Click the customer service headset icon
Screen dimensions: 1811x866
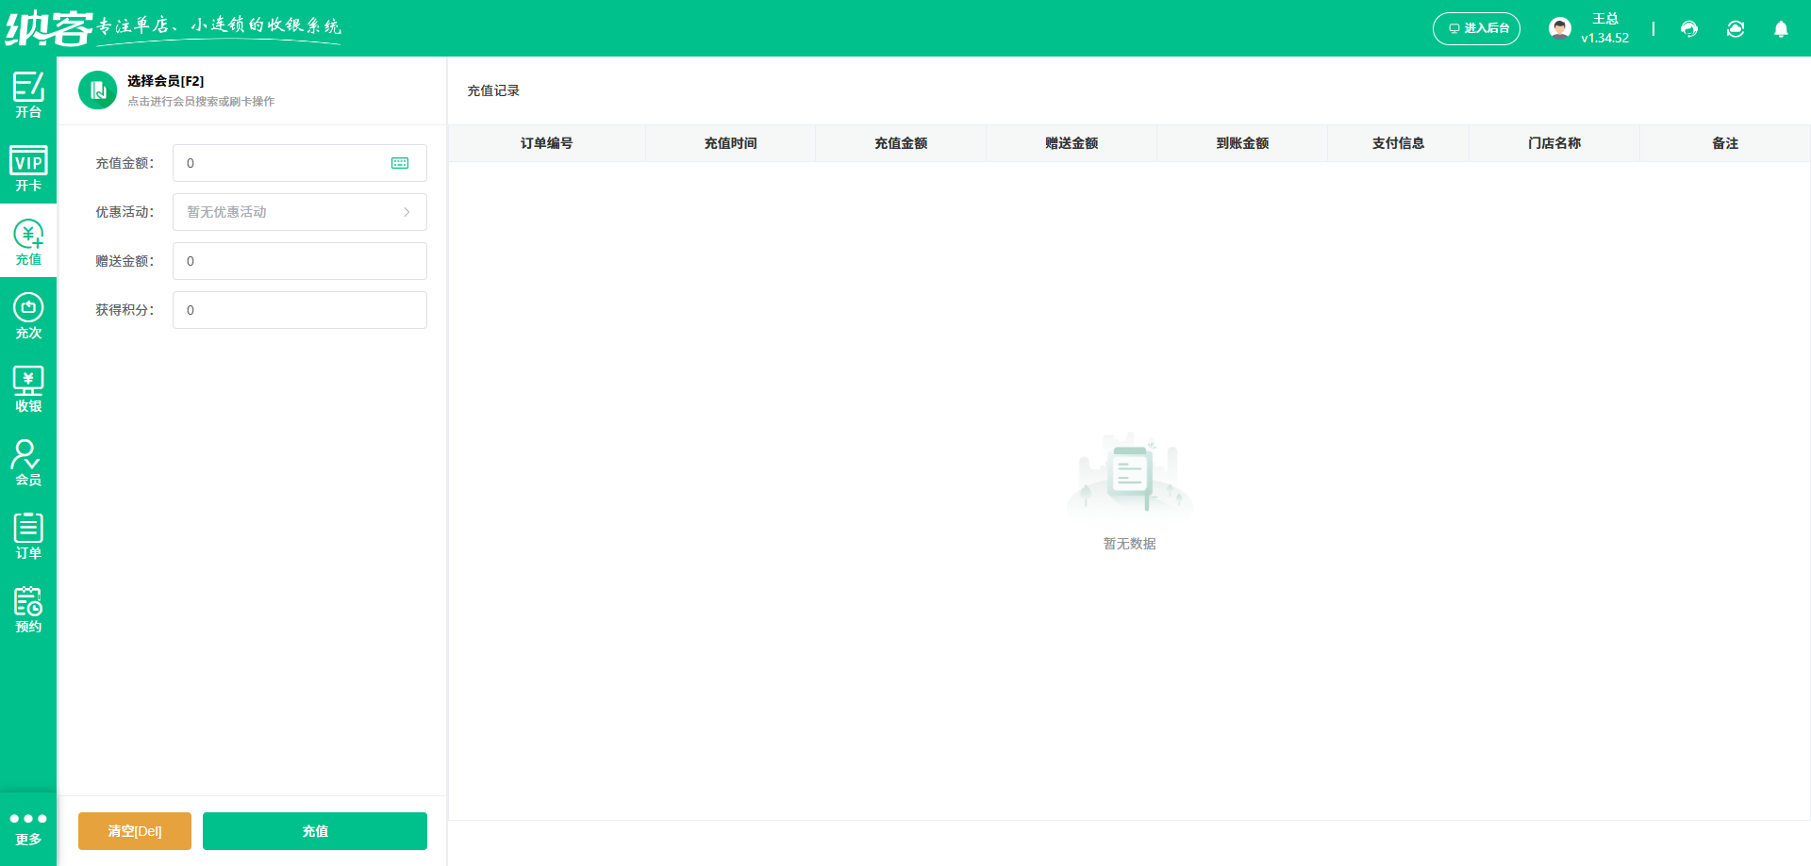pos(1688,29)
